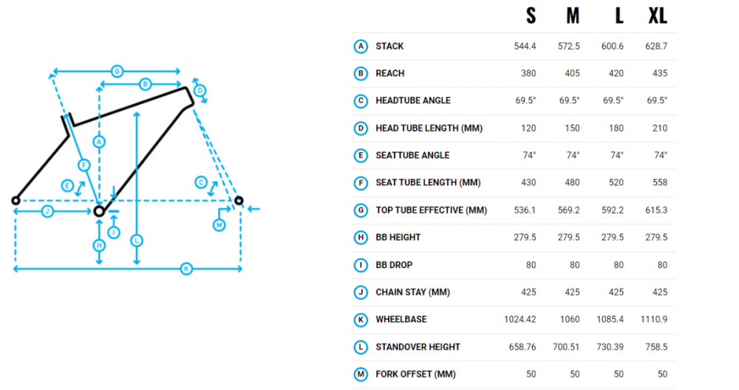This screenshot has height=390, width=739.
Task: Select the circled E Seattube Angle icon
Action: pos(361,155)
